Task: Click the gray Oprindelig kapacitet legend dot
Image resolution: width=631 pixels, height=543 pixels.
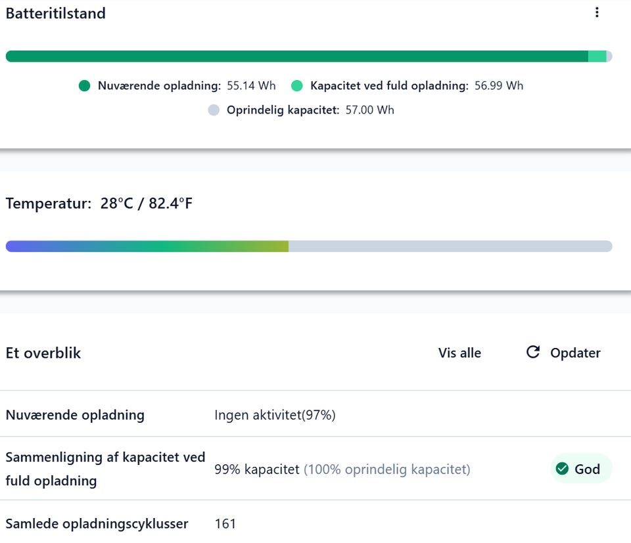Action: [x=214, y=110]
